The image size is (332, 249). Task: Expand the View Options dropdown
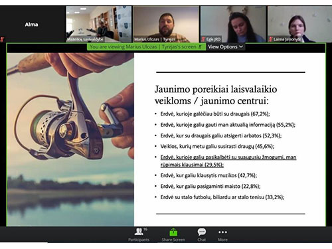225,47
